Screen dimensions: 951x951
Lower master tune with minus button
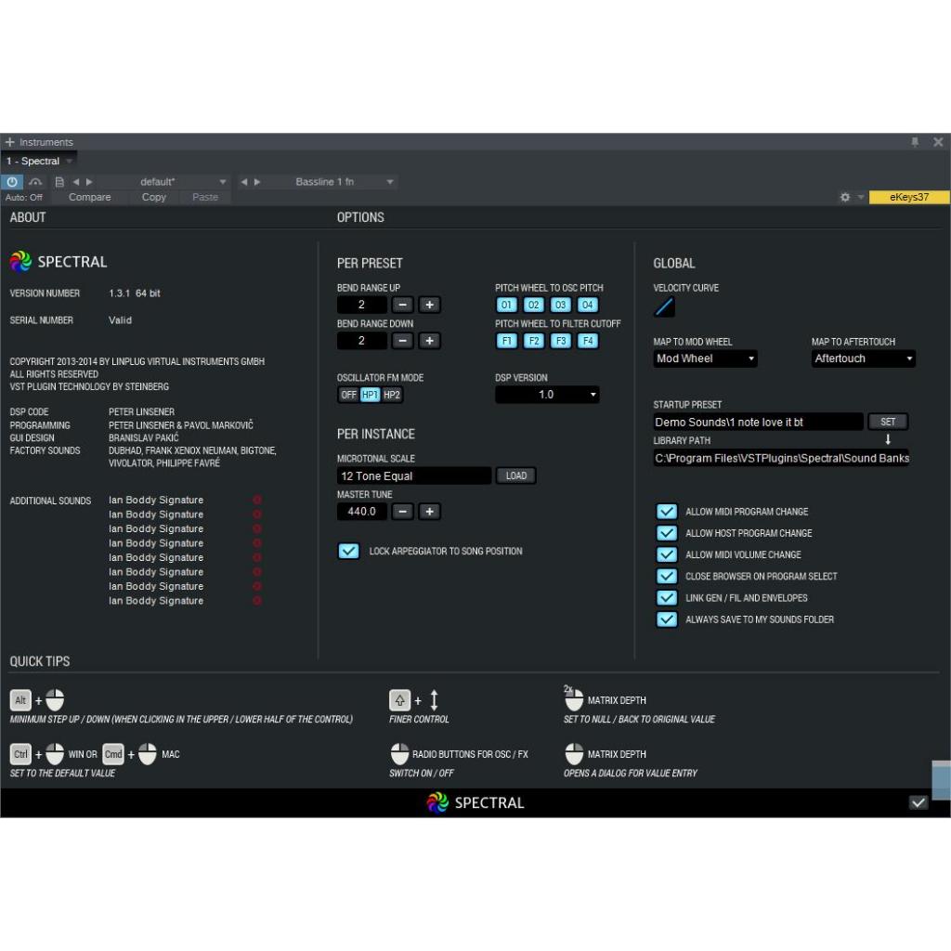(x=402, y=512)
